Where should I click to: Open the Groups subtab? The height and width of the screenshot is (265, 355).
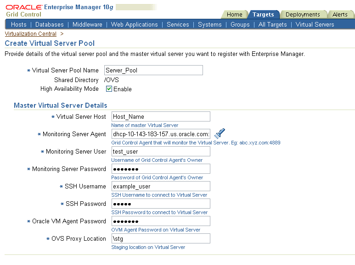click(x=240, y=24)
